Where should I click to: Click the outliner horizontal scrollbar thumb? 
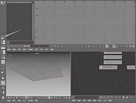point(19,2)
